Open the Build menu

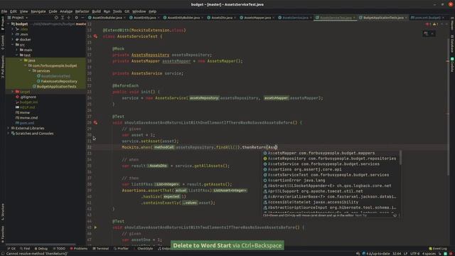tap(97, 11)
